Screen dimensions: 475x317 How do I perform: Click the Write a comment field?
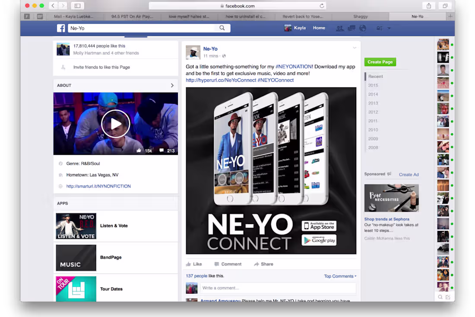click(276, 288)
